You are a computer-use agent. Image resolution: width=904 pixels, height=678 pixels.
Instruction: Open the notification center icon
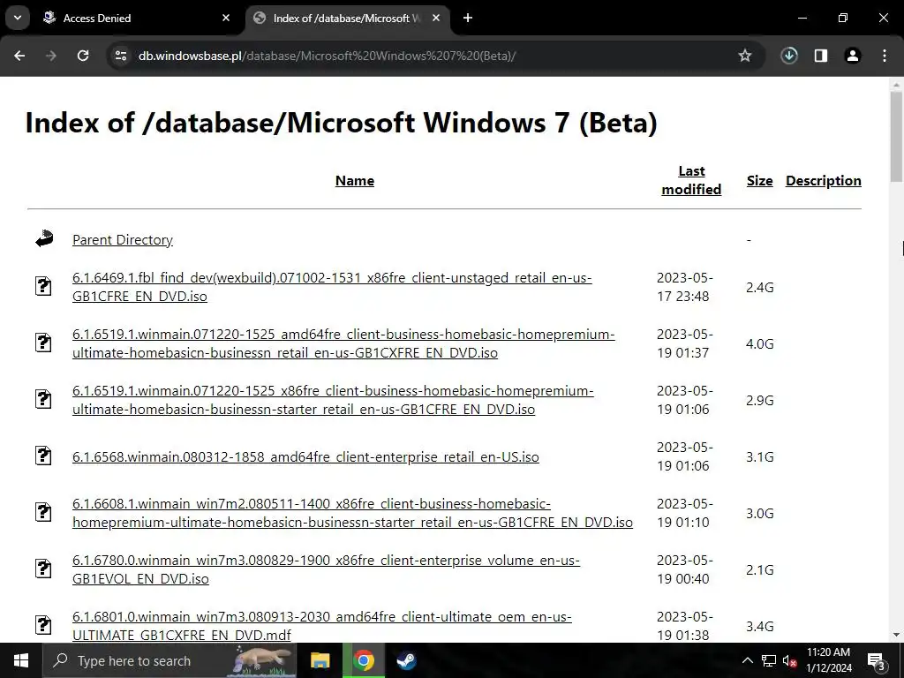click(877, 661)
